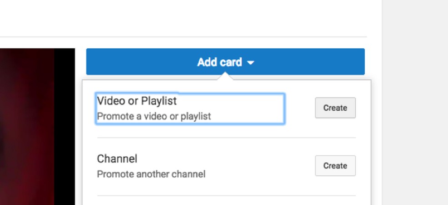This screenshot has height=205, width=448.
Task: Create a Channel card
Action: coord(335,166)
